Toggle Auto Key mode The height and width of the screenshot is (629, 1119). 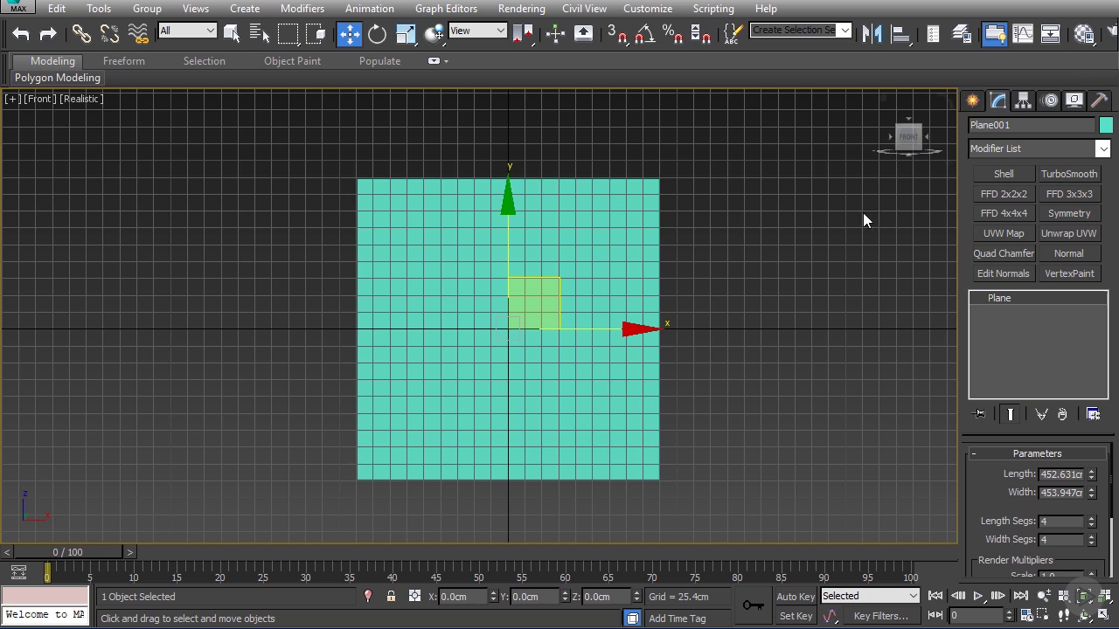pos(796,597)
